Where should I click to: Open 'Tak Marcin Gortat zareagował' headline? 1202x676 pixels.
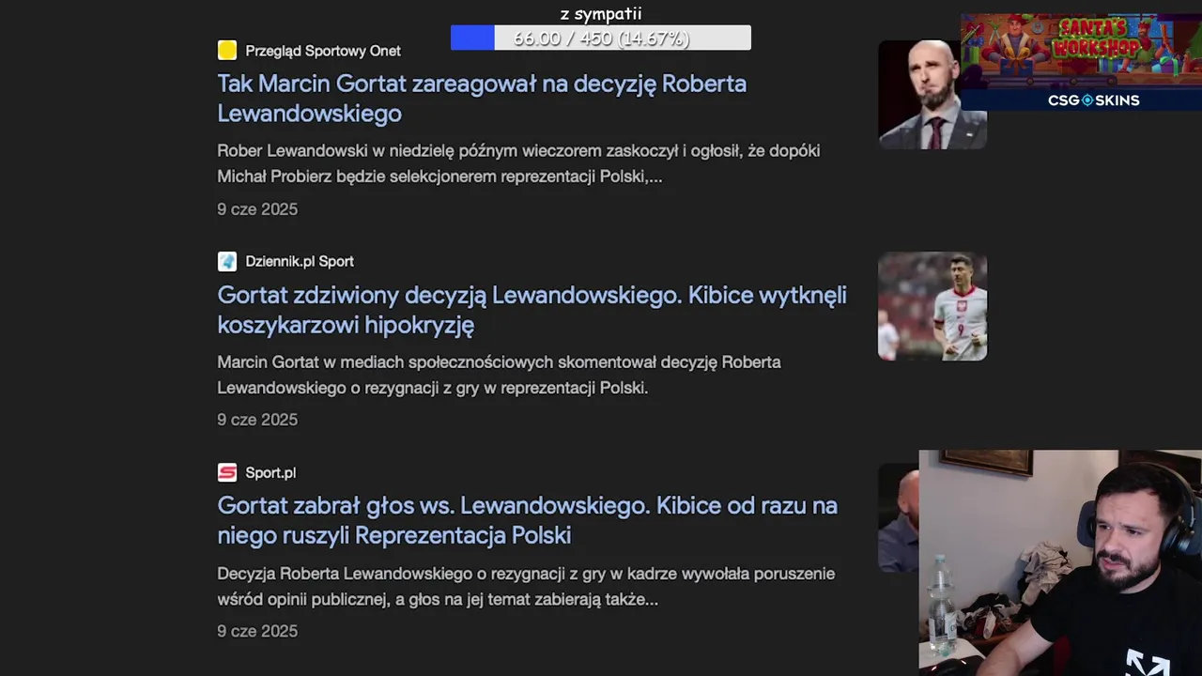(482, 98)
